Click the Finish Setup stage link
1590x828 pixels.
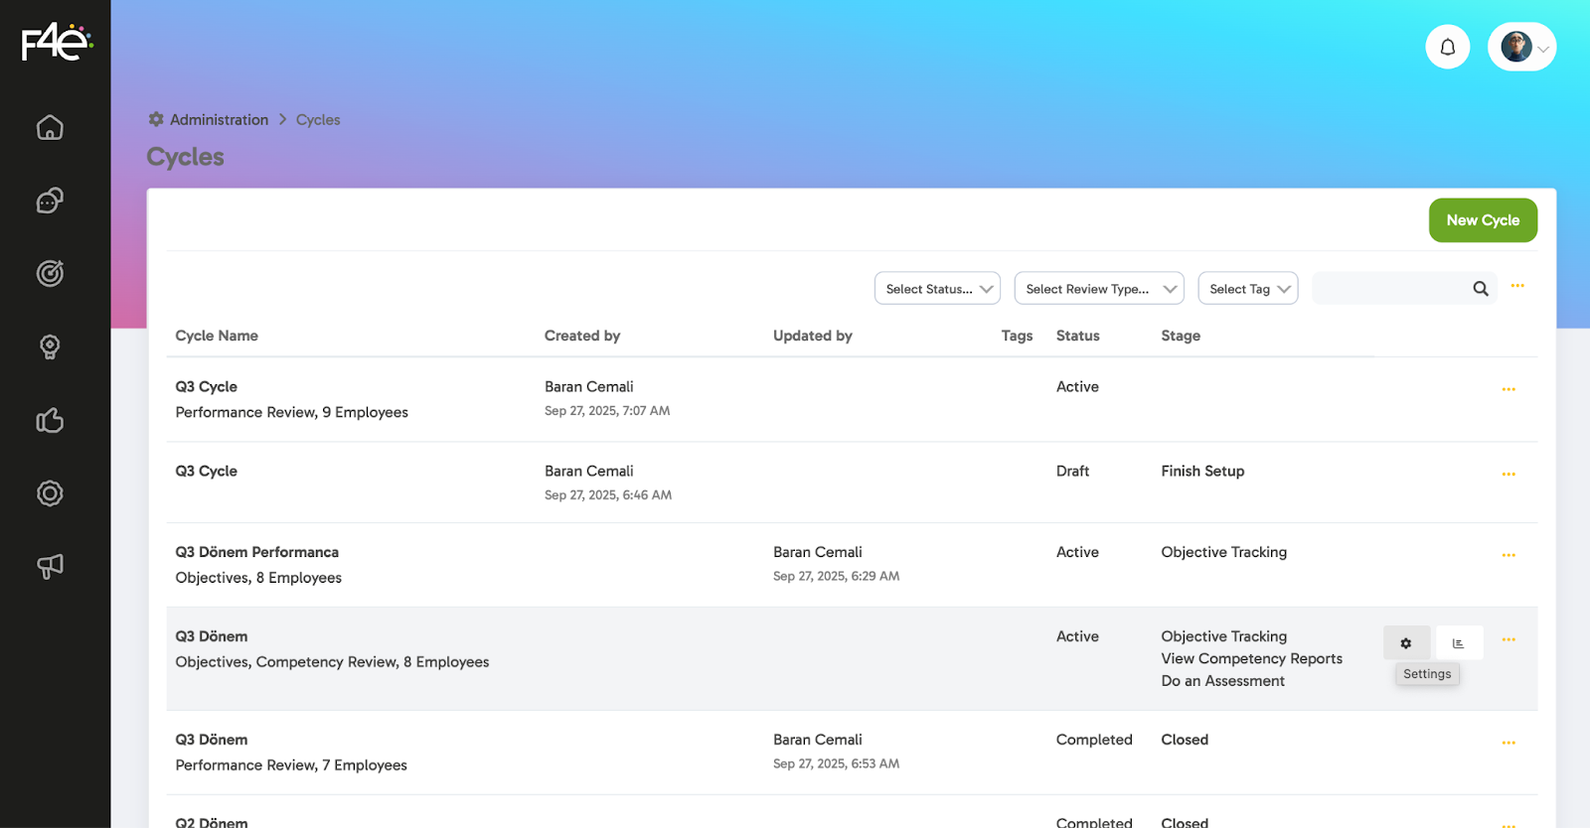[x=1202, y=472]
